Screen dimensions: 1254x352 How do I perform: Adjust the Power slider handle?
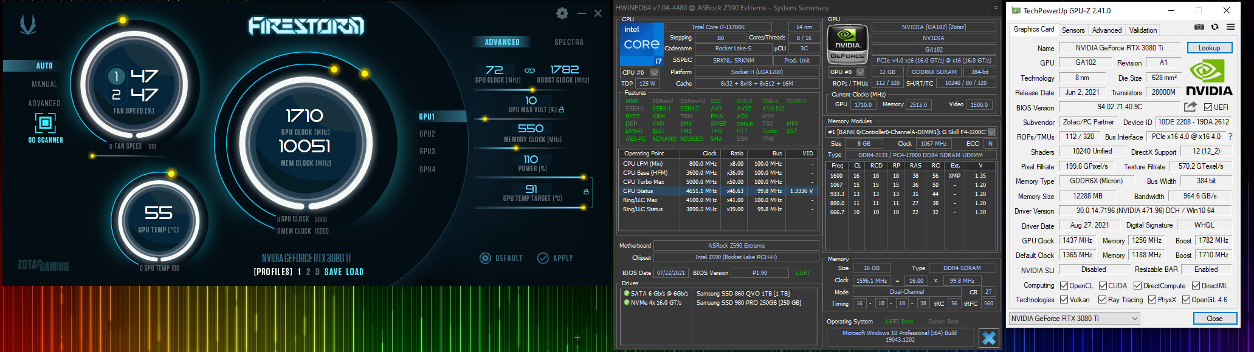coord(584,177)
